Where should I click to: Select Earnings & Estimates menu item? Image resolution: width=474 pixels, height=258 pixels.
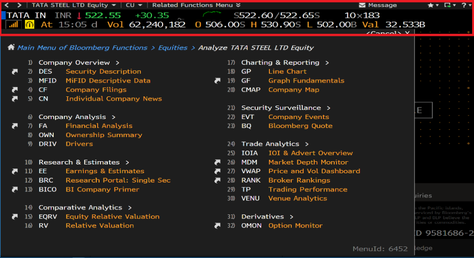point(104,171)
